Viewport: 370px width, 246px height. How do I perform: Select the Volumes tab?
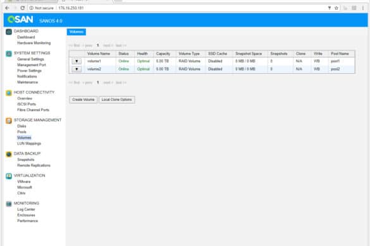77,32
